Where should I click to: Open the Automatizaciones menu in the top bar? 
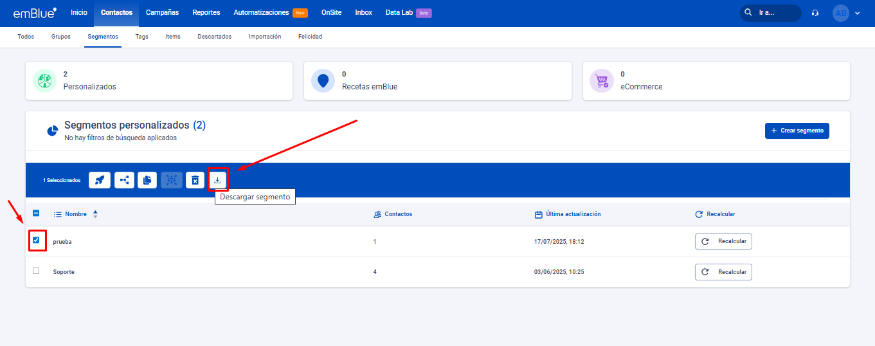tap(261, 13)
